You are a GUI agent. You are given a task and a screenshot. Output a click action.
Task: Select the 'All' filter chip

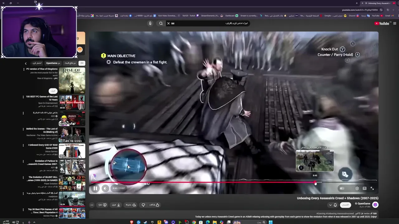[82, 63]
